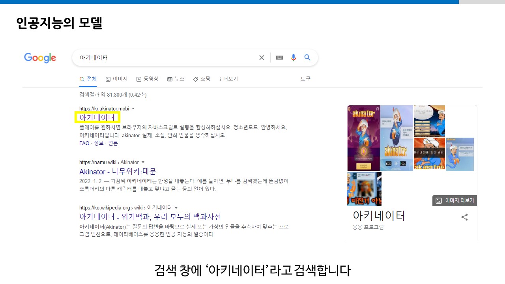Open the purple akinator poster thumbnail

click(364, 138)
